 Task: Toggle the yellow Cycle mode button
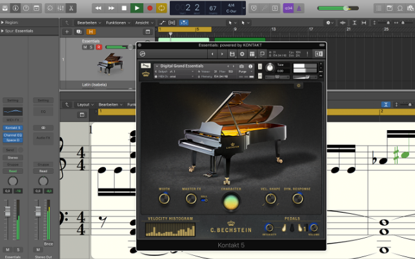point(161,8)
